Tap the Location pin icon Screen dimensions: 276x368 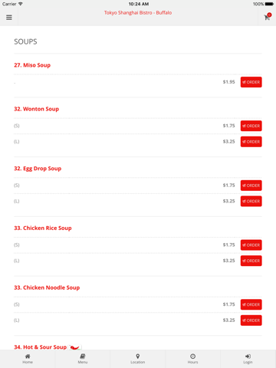138,356
